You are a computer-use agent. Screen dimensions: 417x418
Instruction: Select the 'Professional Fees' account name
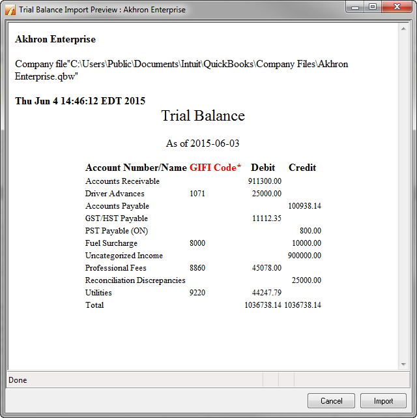(116, 268)
